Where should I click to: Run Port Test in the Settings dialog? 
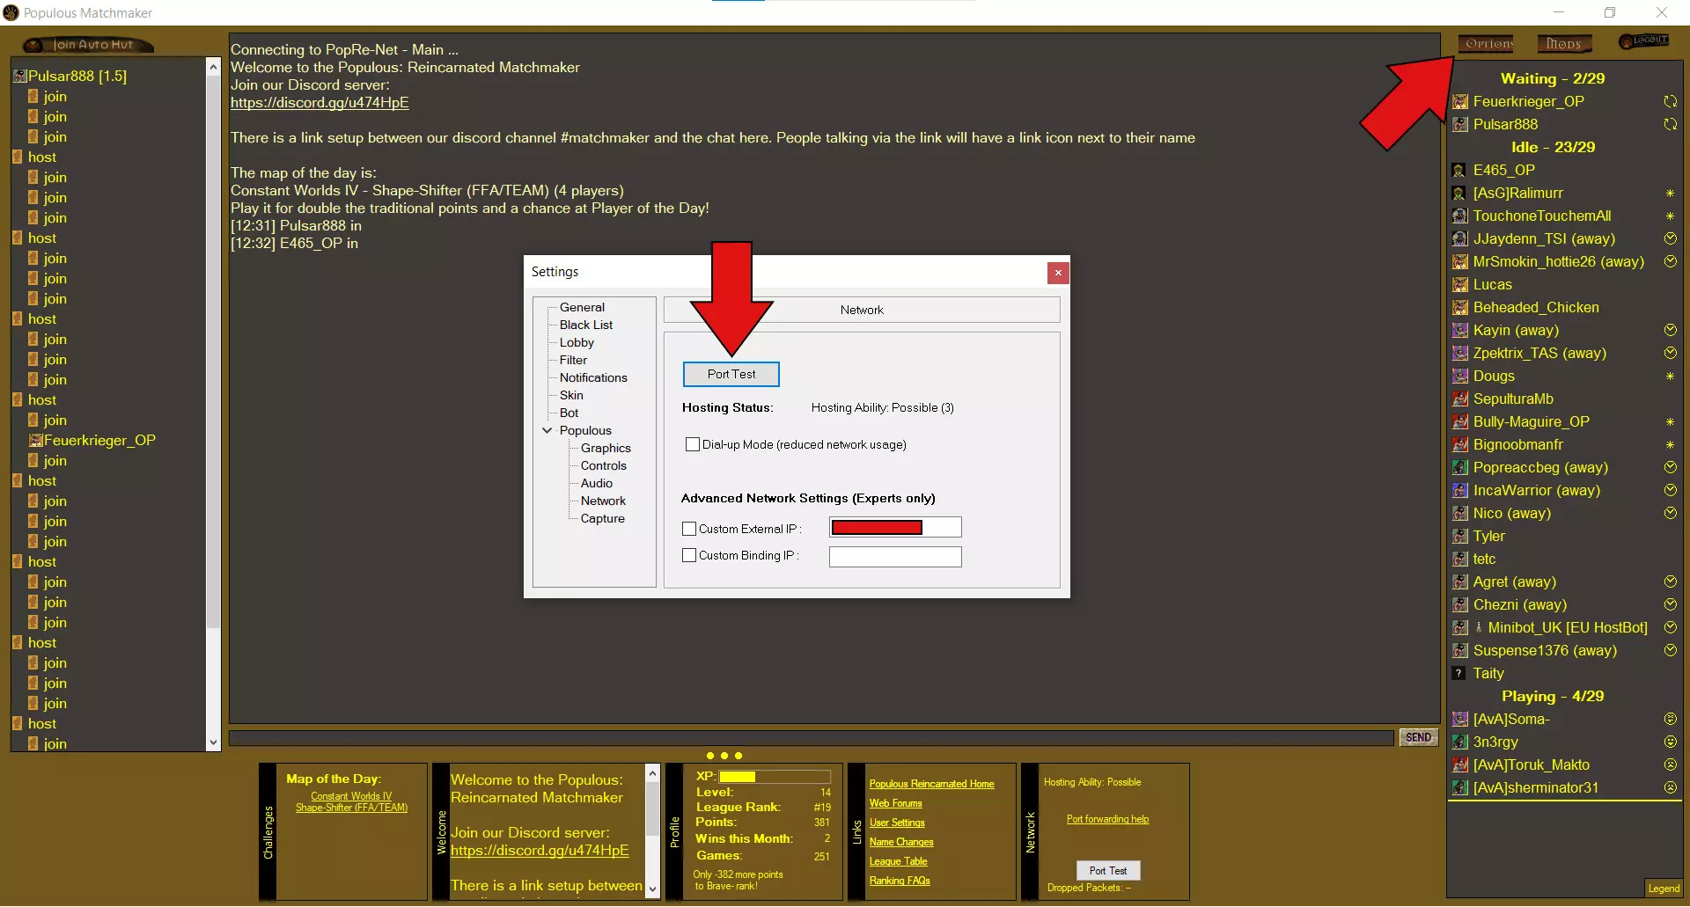[x=731, y=375]
